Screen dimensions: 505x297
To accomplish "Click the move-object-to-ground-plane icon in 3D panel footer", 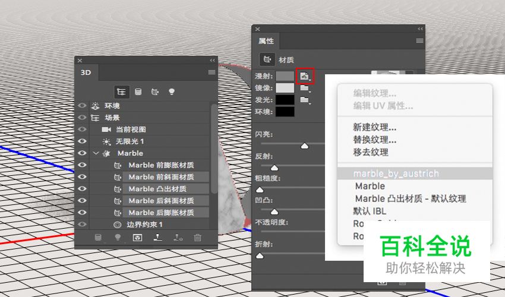I will [157, 238].
